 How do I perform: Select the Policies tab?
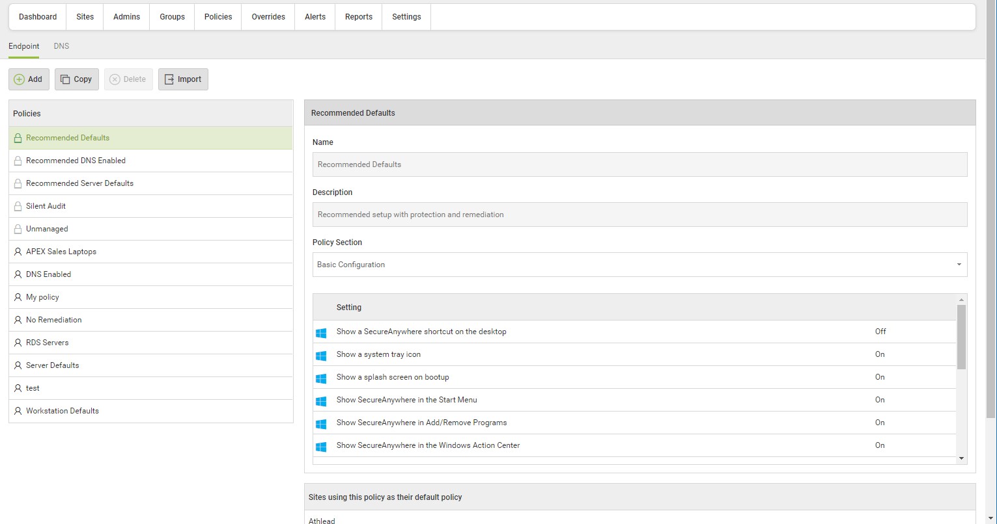[x=218, y=17]
